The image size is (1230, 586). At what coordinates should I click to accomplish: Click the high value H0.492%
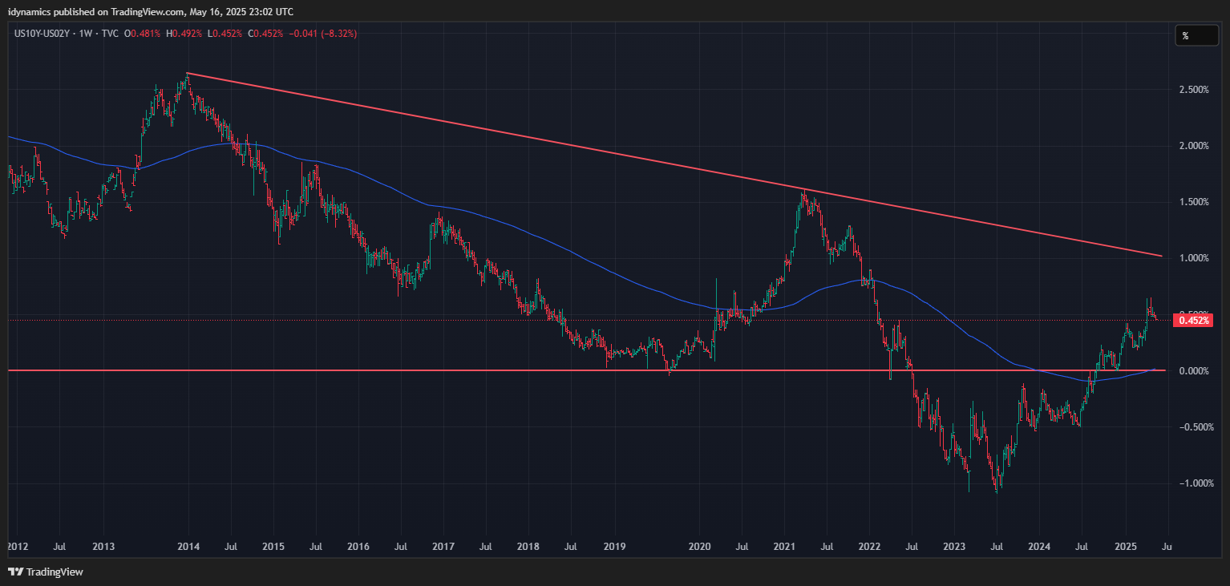pos(184,34)
